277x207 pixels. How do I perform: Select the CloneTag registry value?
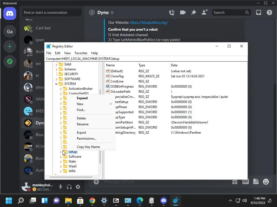(x=115, y=76)
